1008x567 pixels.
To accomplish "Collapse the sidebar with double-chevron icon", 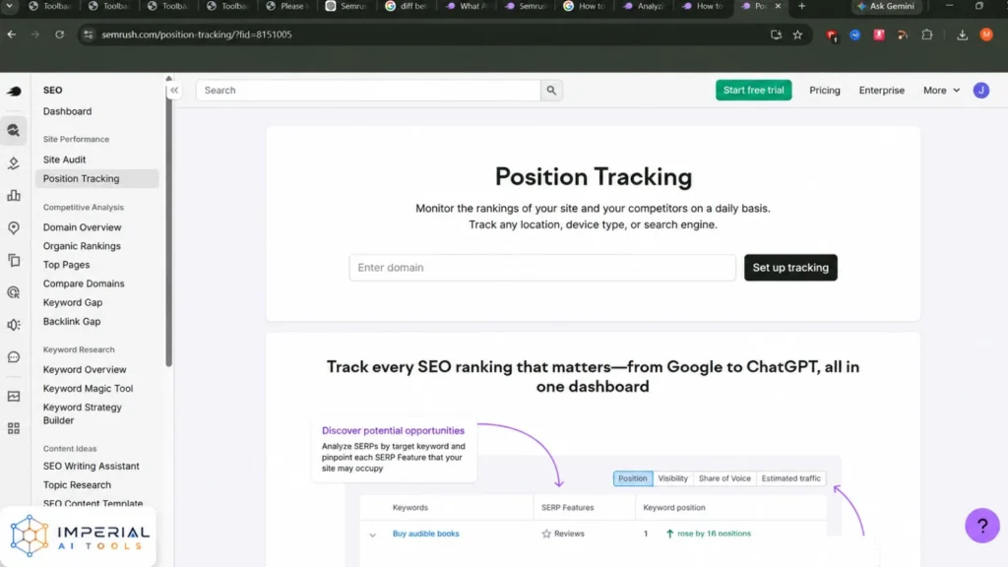I will (174, 91).
